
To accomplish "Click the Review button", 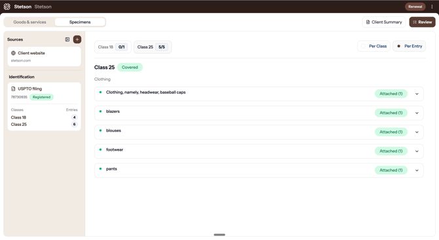I will point(422,22).
